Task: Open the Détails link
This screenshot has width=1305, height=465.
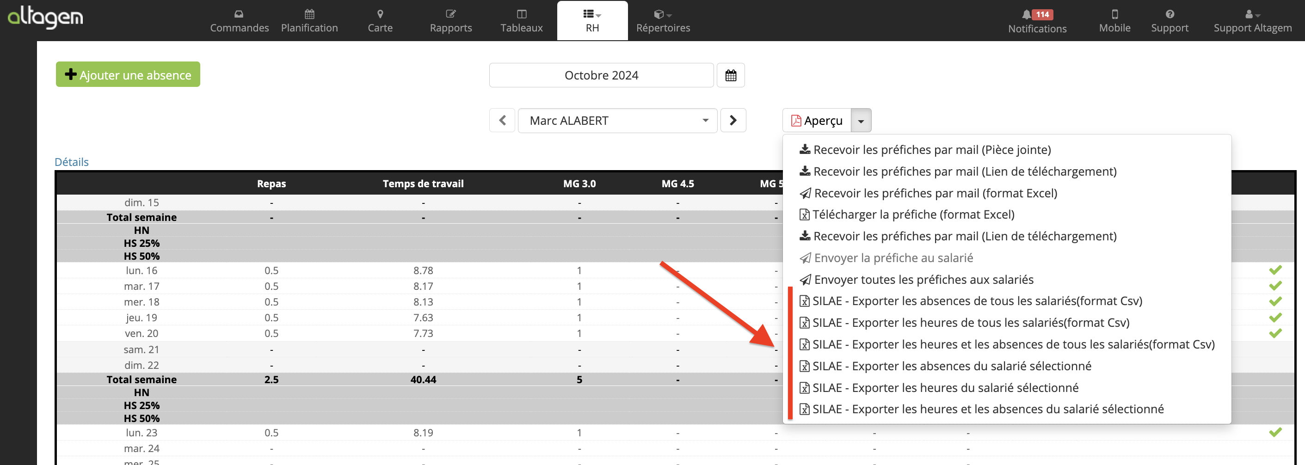Action: tap(71, 162)
